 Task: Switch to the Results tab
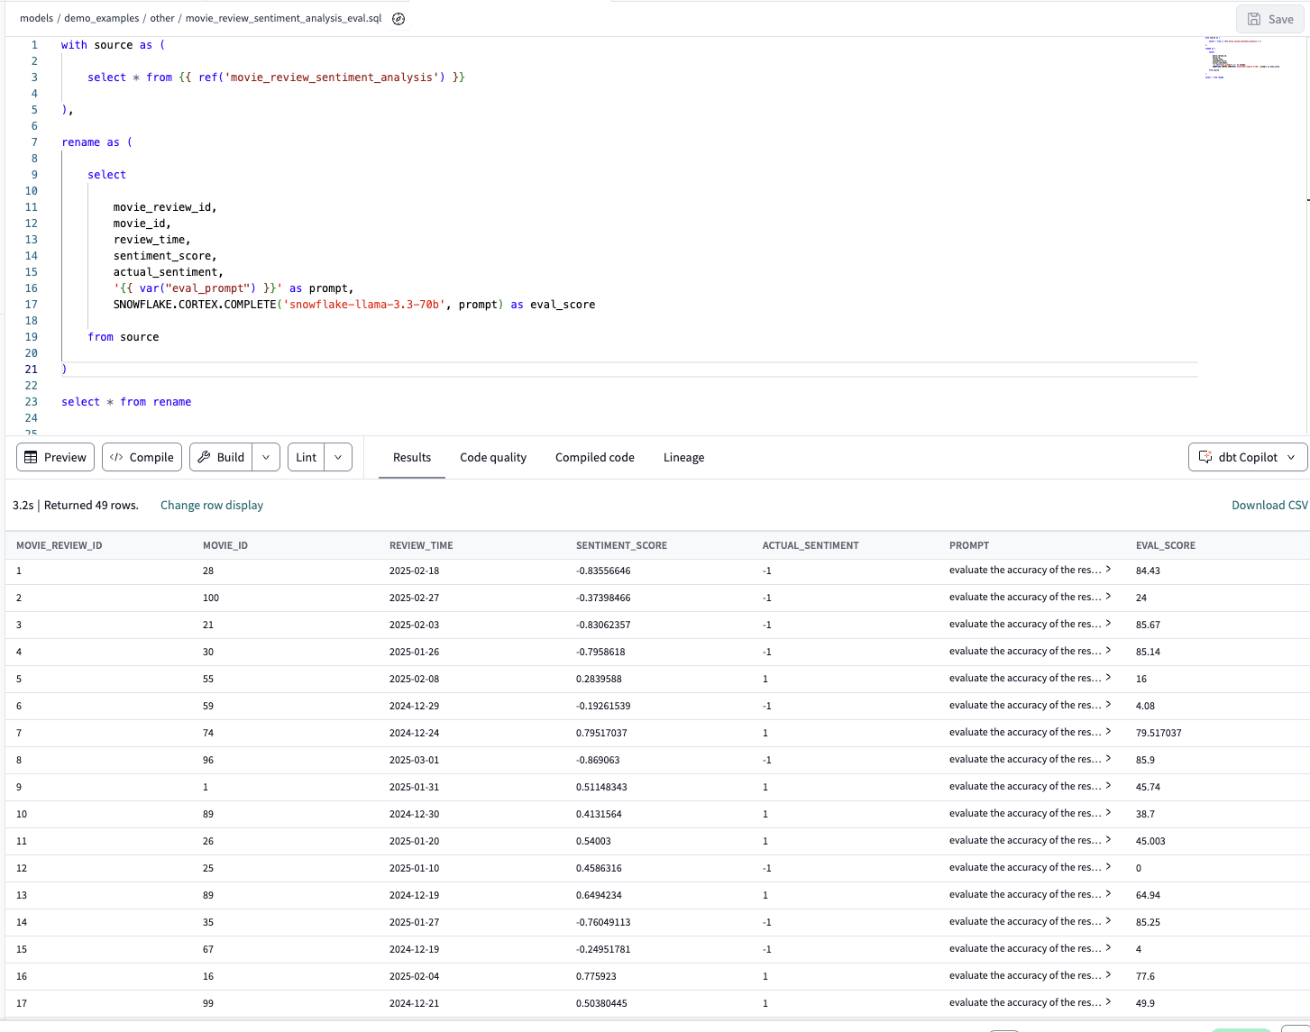coord(411,457)
